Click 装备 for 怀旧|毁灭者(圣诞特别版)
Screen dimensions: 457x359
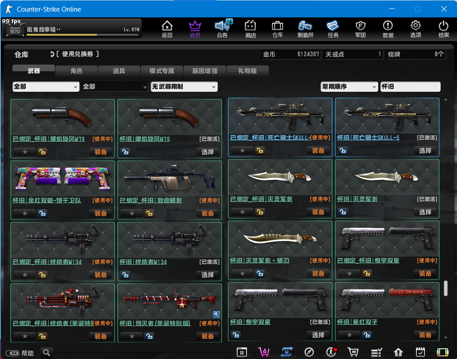pyautogui.click(x=208, y=336)
